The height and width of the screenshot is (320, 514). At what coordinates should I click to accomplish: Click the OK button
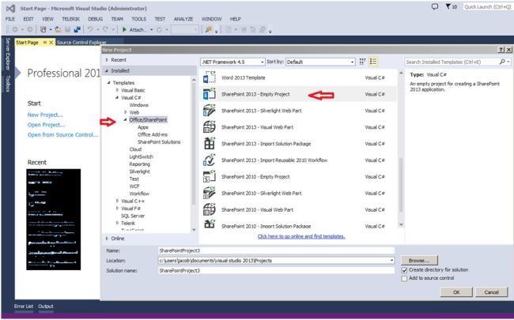tap(456, 292)
